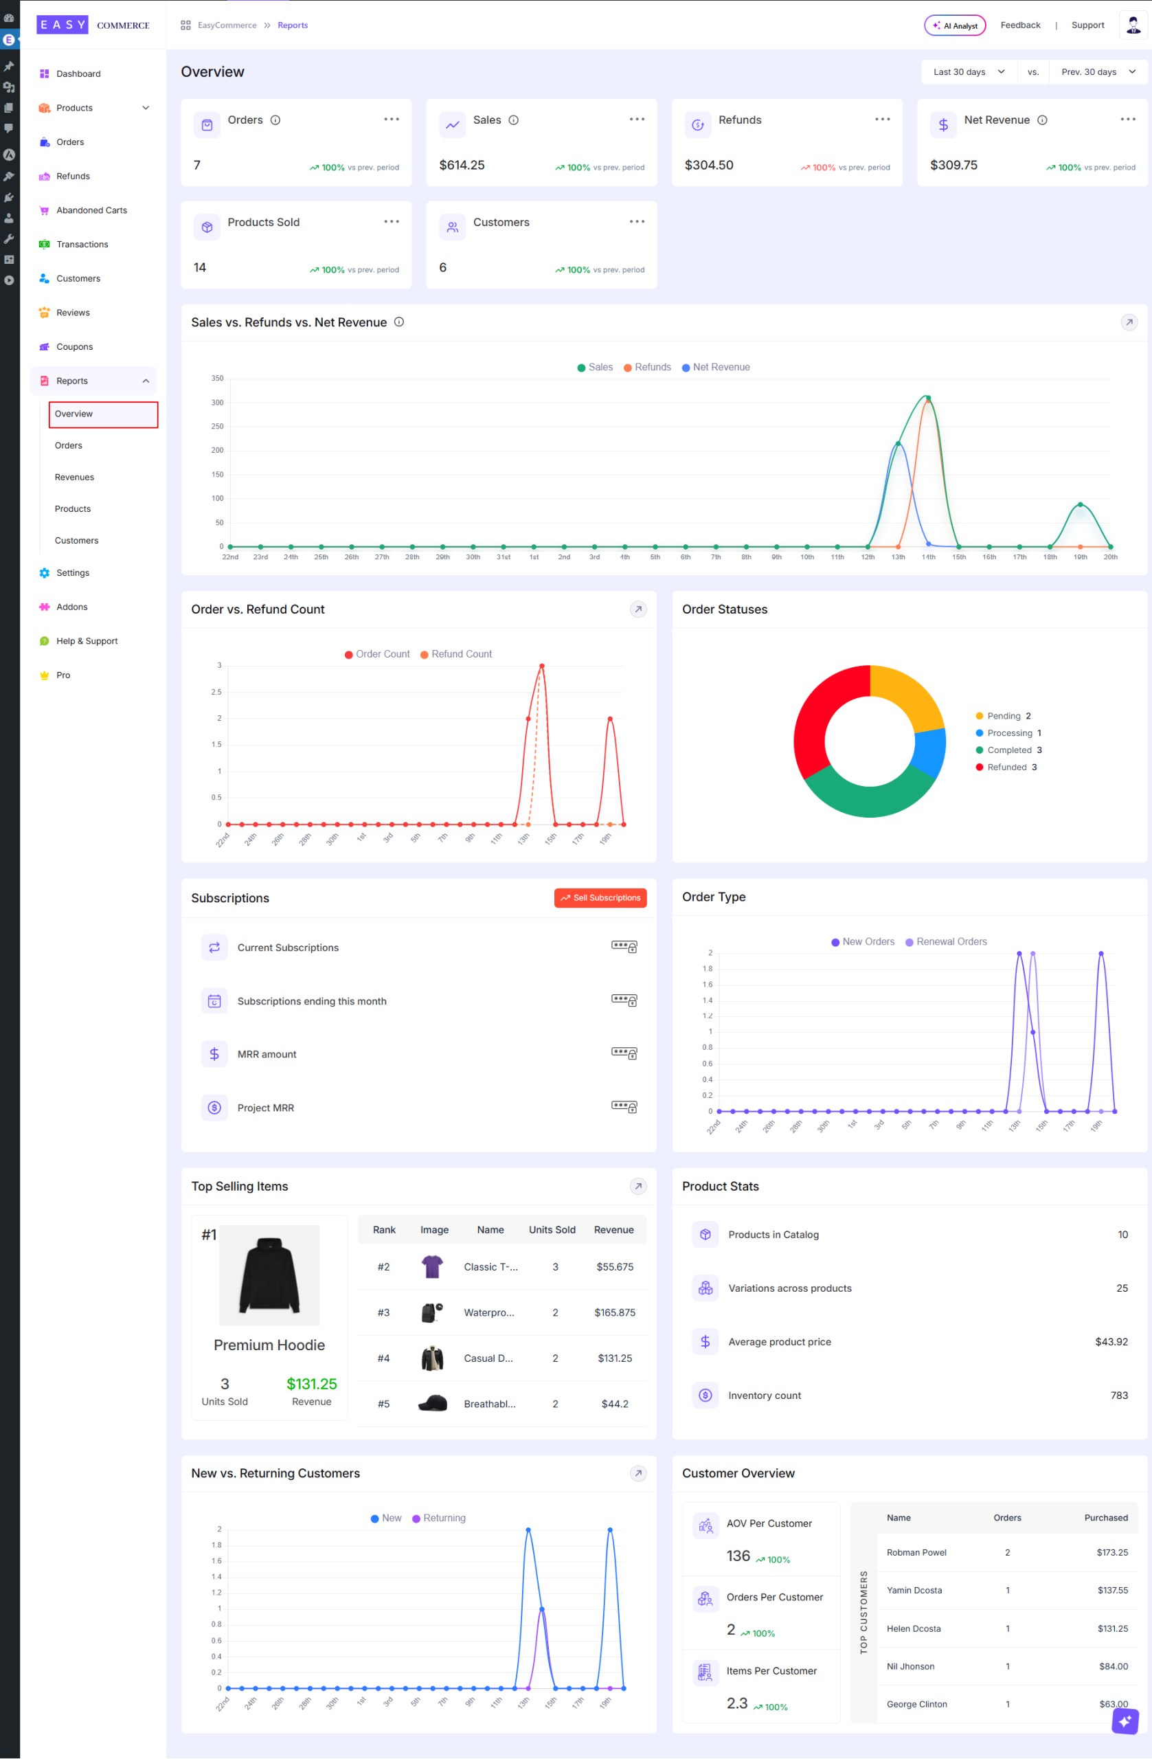Click the floating AI sparkle button
Screen dimensions: 1152x1759
(x=1125, y=1721)
